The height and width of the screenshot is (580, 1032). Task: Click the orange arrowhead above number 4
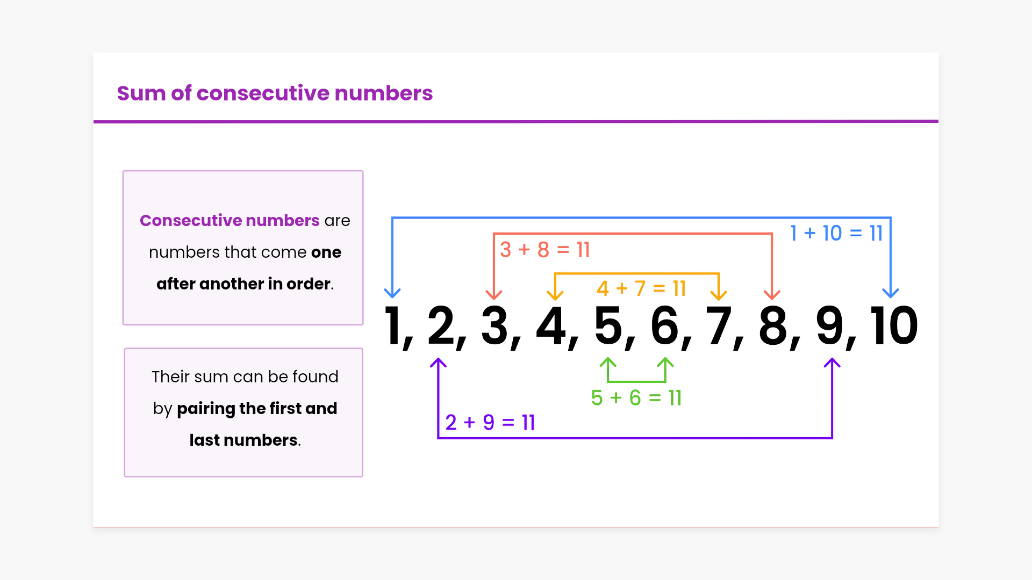[555, 295]
